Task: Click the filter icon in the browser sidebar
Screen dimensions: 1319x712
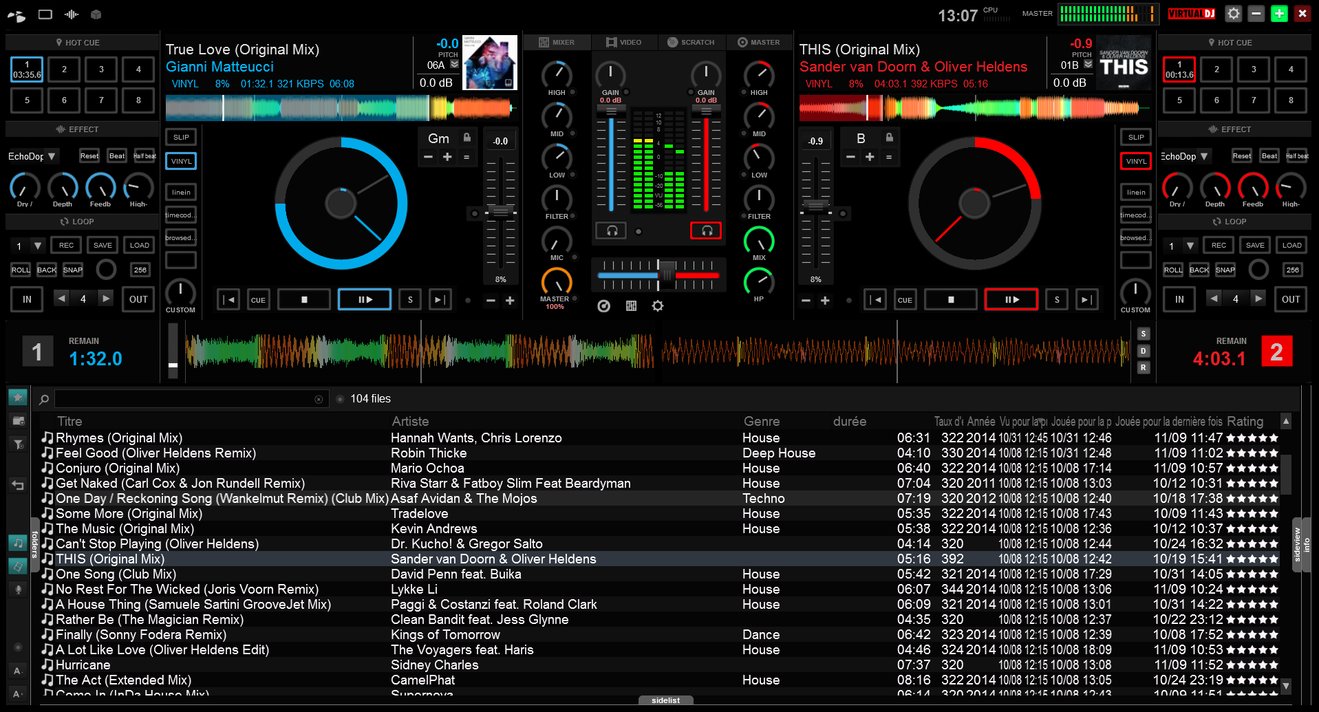Action: [17, 445]
